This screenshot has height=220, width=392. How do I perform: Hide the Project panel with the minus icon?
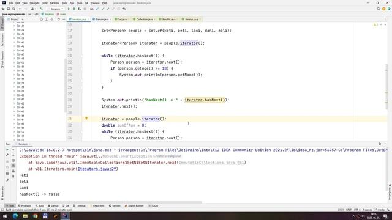pos(64,19)
